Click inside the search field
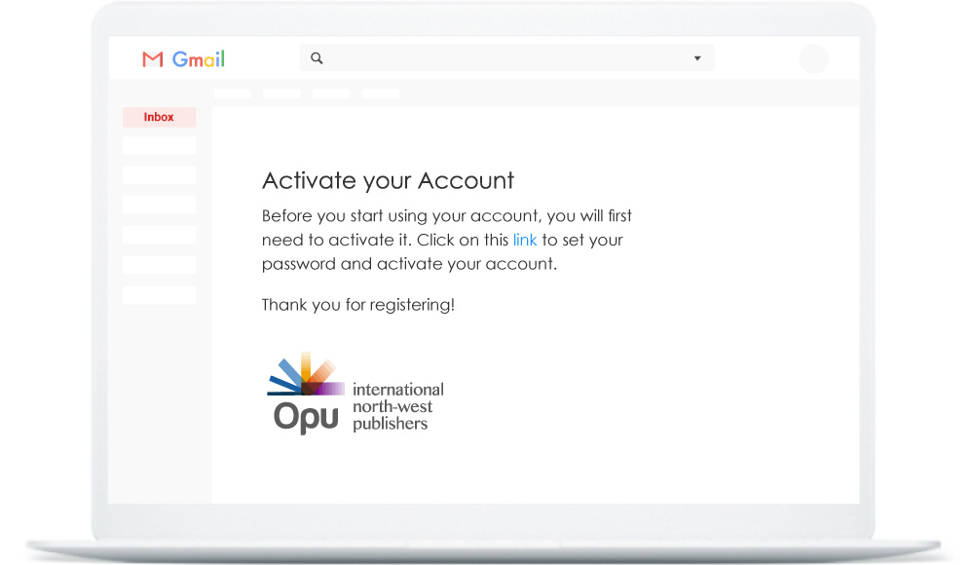This screenshot has width=972, height=565. tap(487, 58)
